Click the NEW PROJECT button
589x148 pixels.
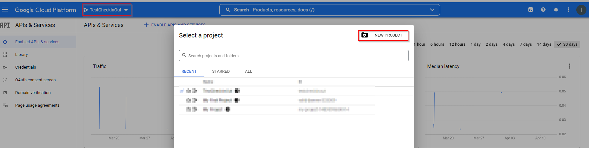(383, 35)
